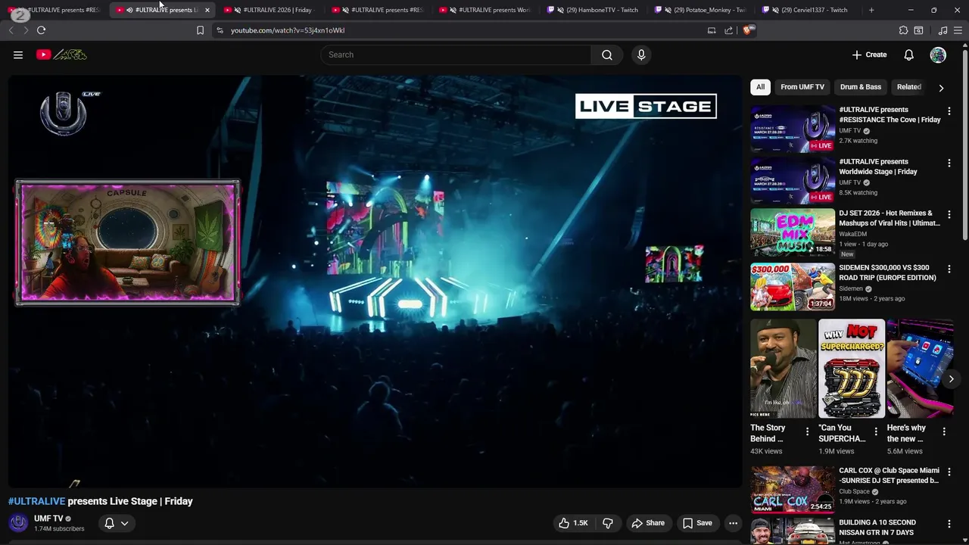Screen dimensions: 969x545
Task: Open Here's why the new short thumbnail
Action: click(920, 369)
